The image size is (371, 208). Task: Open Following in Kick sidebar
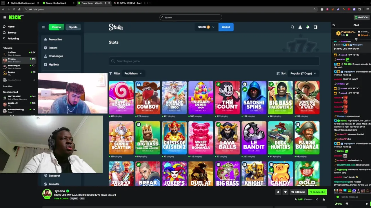pos(13,38)
